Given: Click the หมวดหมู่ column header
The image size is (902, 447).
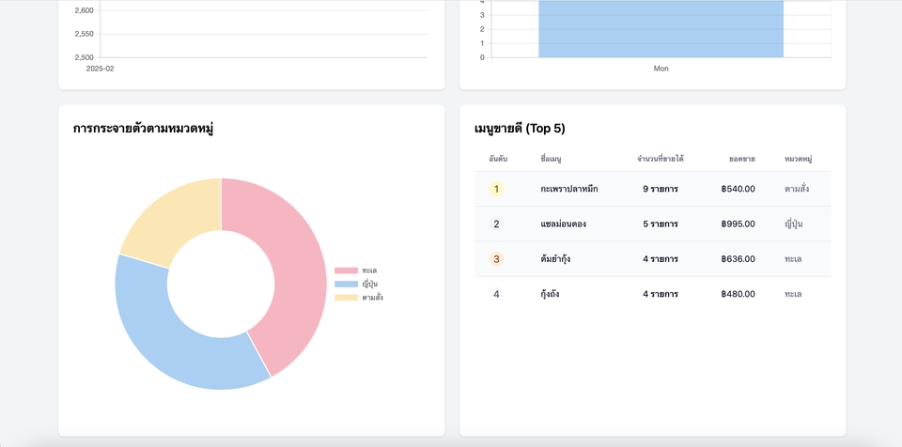Looking at the screenshot, I should tap(799, 159).
